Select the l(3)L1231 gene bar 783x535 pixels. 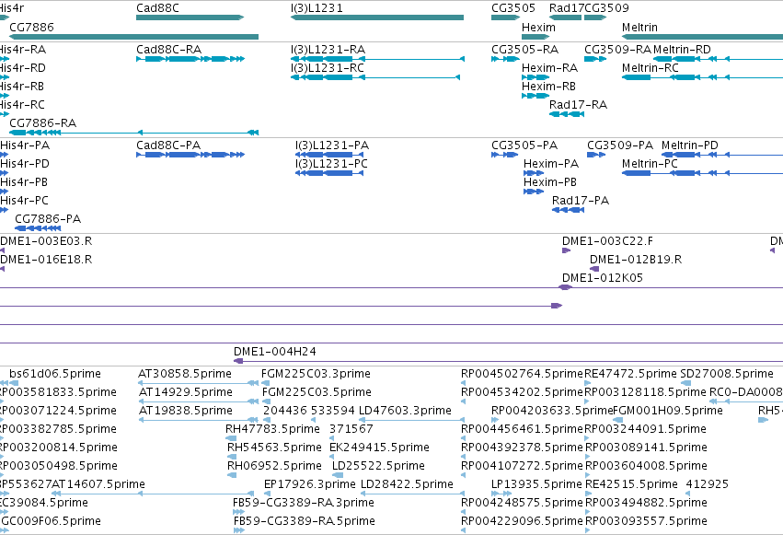pos(377,17)
